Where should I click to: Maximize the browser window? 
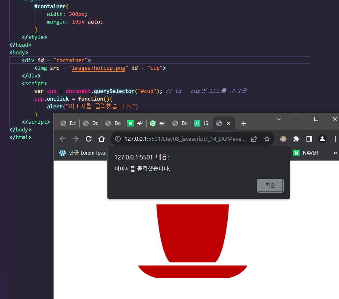coord(316,119)
